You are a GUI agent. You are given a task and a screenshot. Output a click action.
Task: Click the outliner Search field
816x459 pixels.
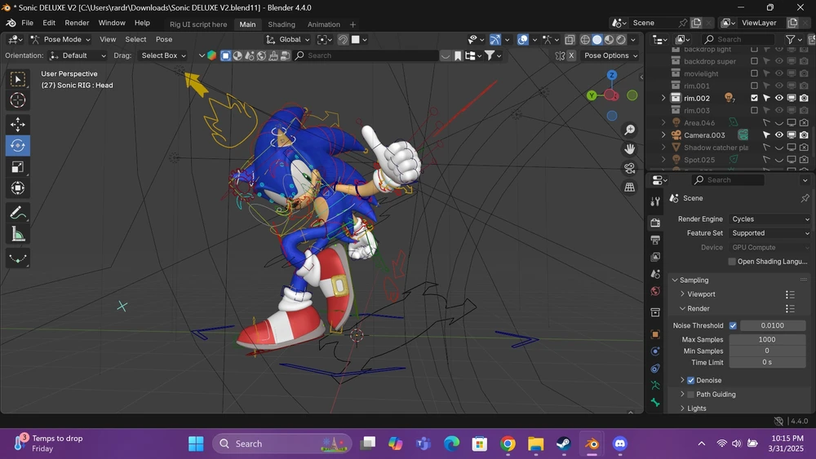tap(738, 39)
